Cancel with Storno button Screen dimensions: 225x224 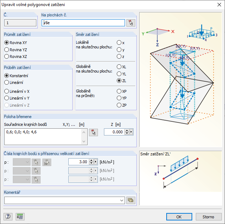pyautogui.click(x=209, y=217)
